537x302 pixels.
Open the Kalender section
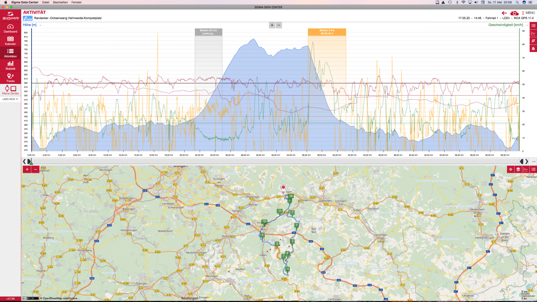coord(10,41)
